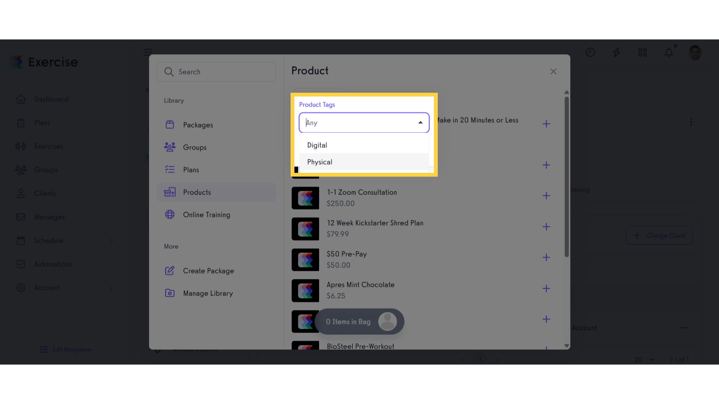Open the user profile avatar
Screen dimensions: 719x404
695,52
